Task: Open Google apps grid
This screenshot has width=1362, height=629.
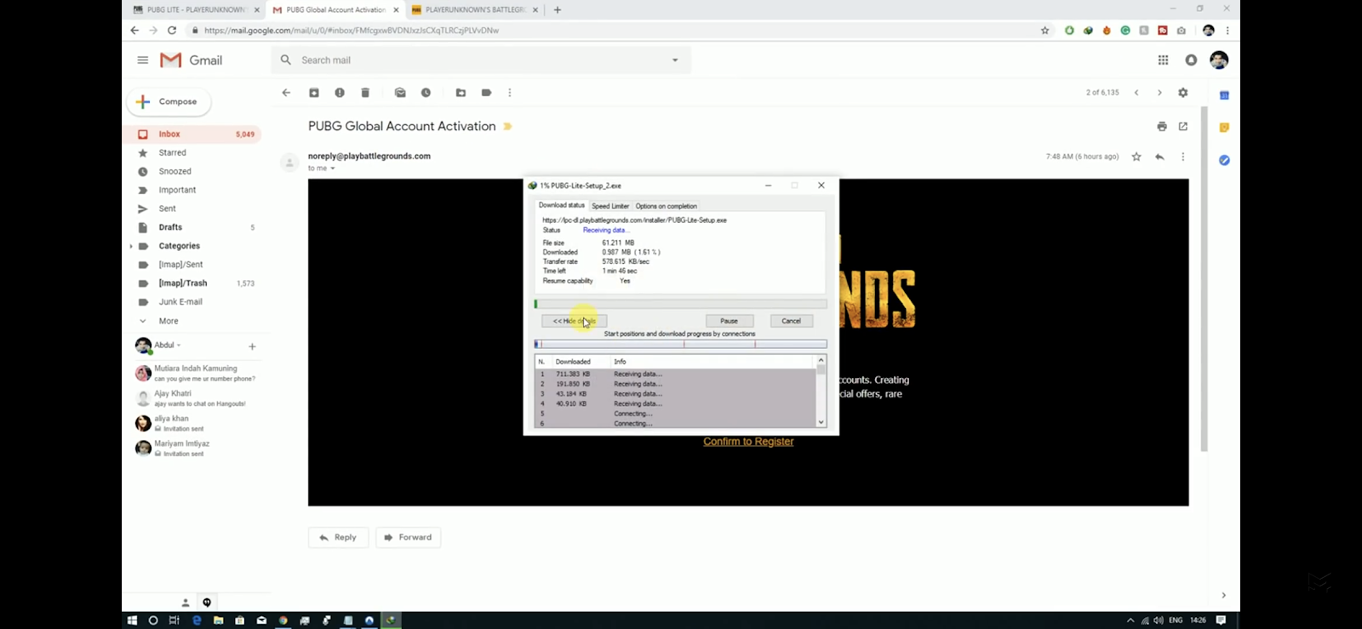Action: tap(1163, 60)
